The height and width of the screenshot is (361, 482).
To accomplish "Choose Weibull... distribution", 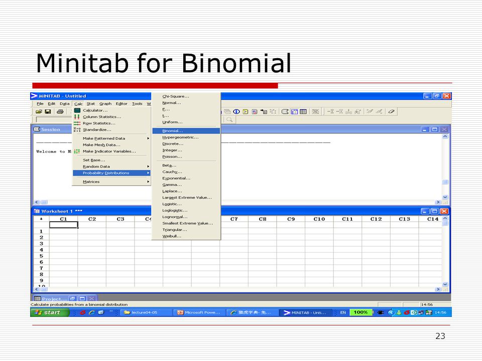I will click(186, 236).
